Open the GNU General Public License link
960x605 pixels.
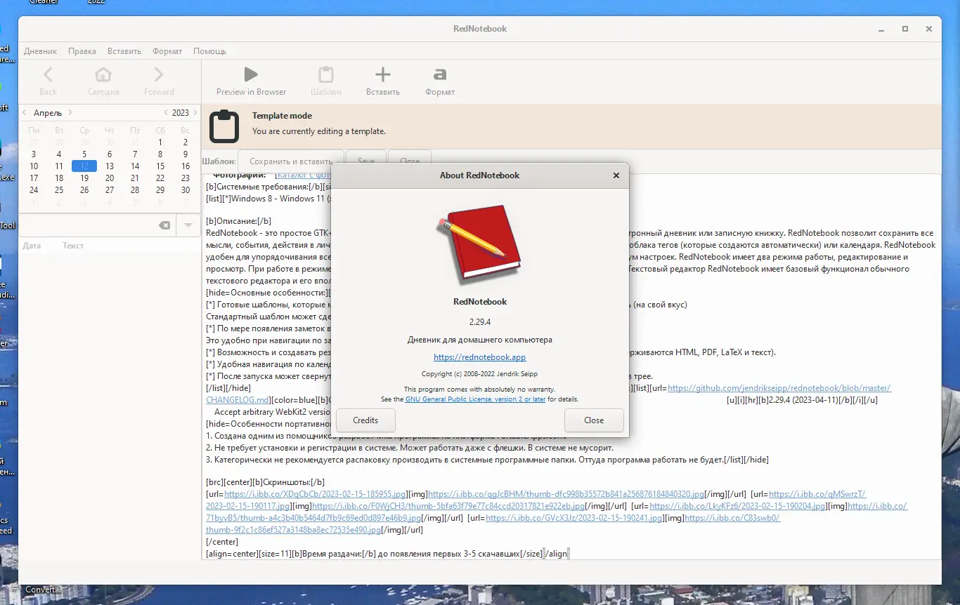[475, 399]
